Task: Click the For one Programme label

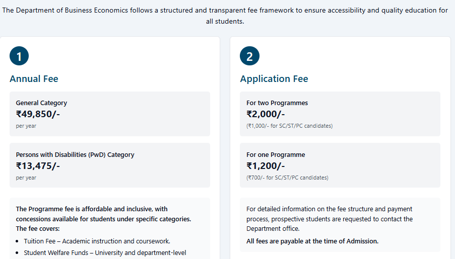Action: pos(276,155)
